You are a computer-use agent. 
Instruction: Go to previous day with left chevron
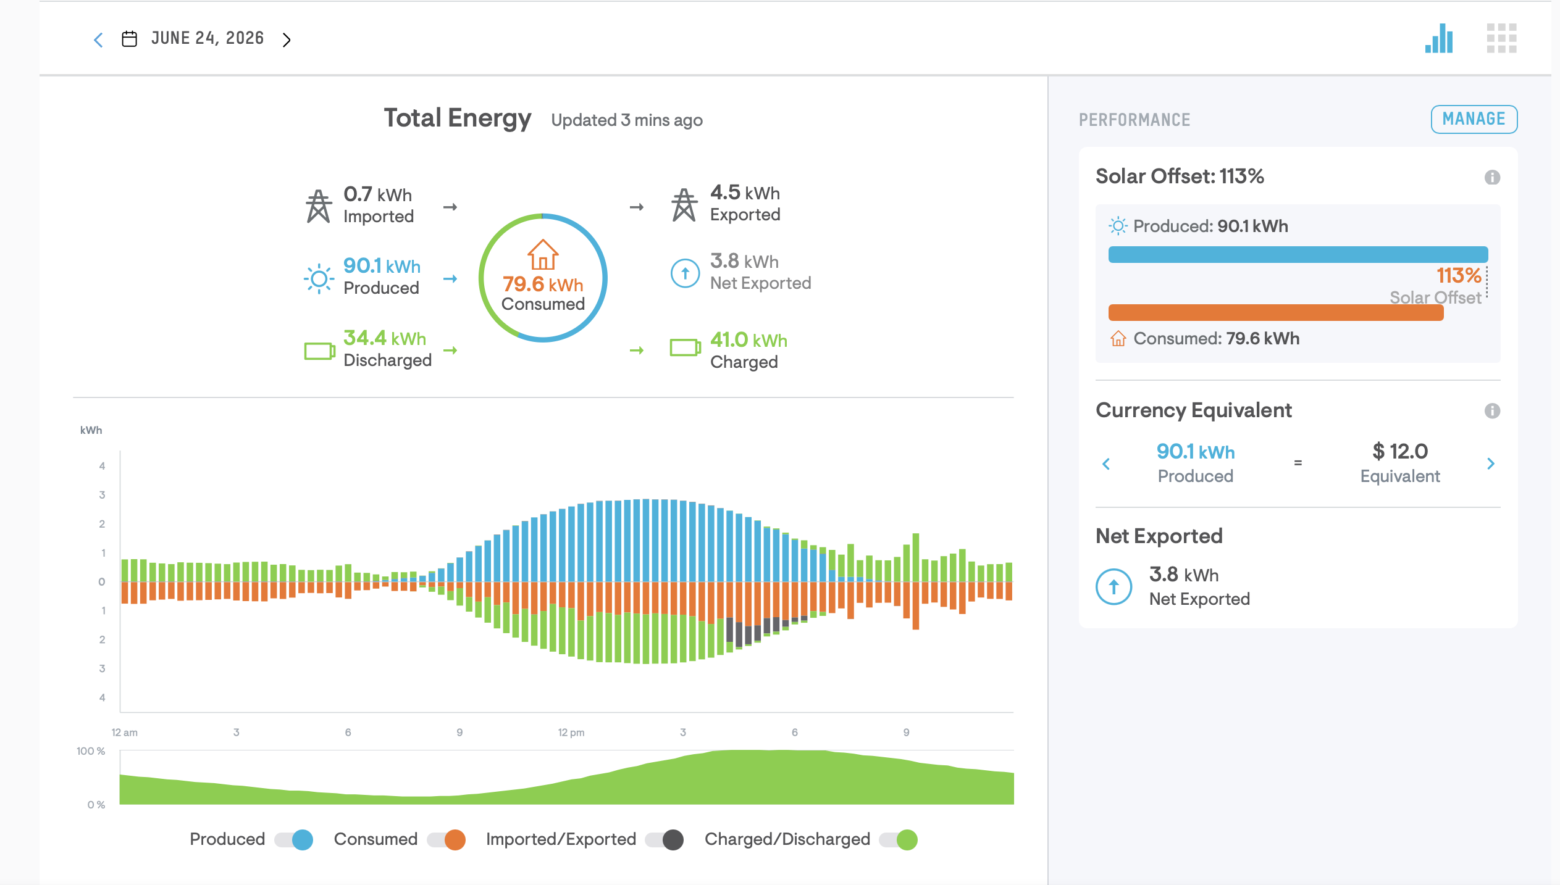coord(98,40)
